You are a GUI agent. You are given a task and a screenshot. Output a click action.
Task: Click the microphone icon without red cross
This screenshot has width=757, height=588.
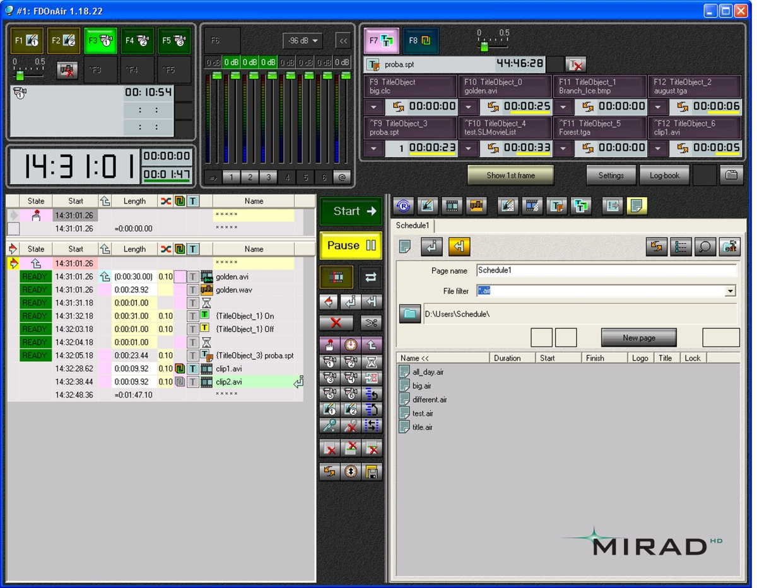tap(330, 427)
